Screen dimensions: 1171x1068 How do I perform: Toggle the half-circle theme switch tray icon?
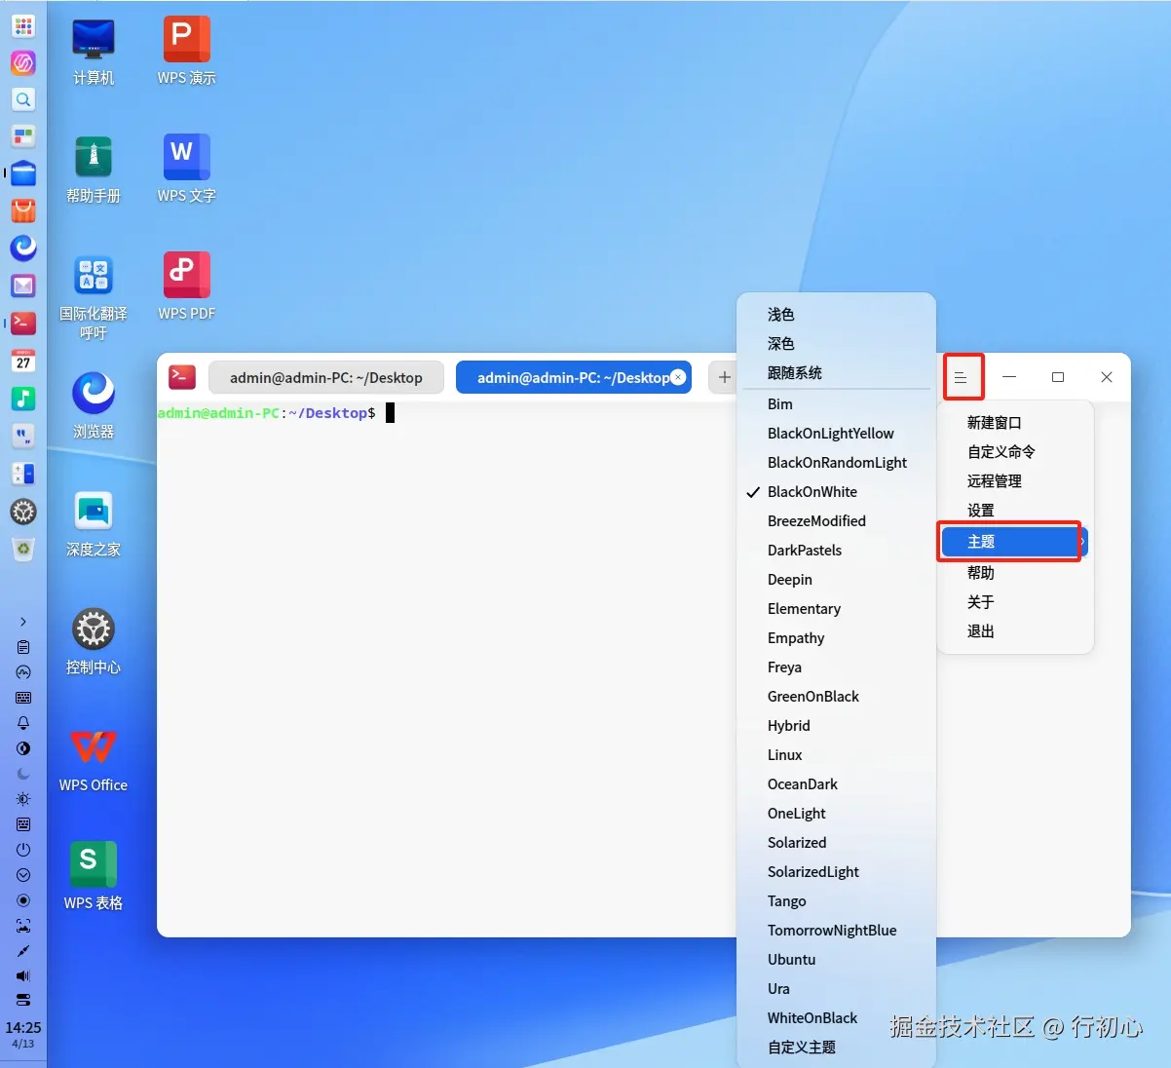(23, 748)
